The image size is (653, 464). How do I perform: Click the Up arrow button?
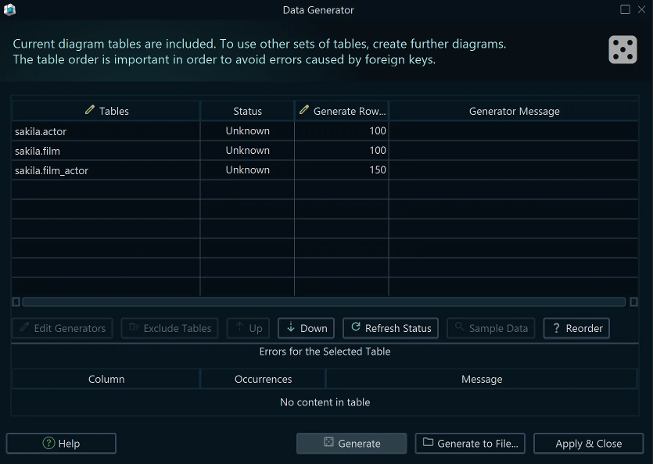(247, 328)
